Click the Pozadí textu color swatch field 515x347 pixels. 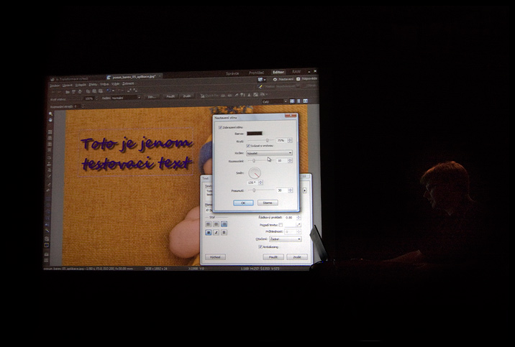coord(290,225)
